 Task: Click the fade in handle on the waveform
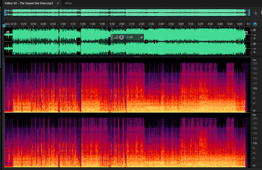point(8,32)
